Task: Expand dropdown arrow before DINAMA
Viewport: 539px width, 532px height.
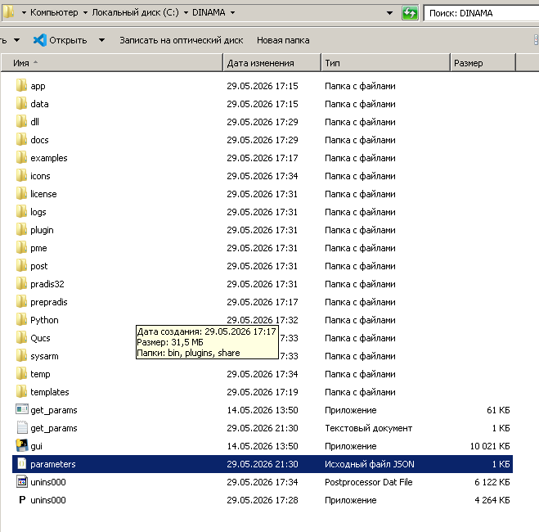Action: (186, 13)
